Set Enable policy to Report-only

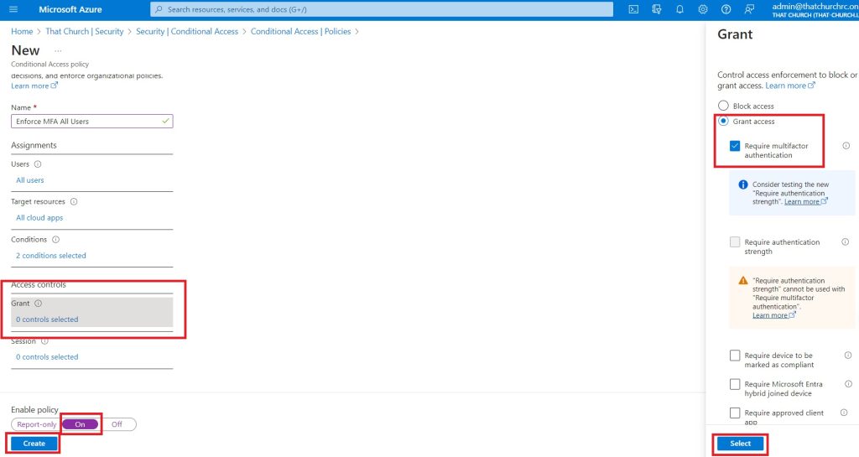36,424
